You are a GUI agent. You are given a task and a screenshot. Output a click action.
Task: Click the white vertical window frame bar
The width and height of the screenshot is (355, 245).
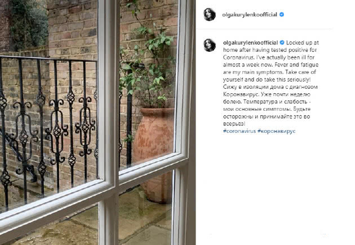(109, 122)
